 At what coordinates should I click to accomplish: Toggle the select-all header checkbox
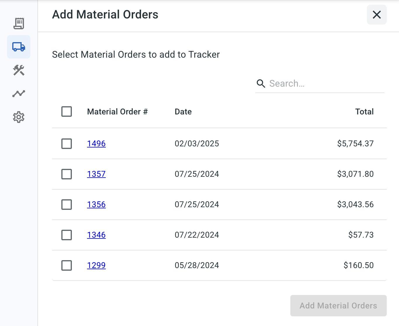(67, 111)
